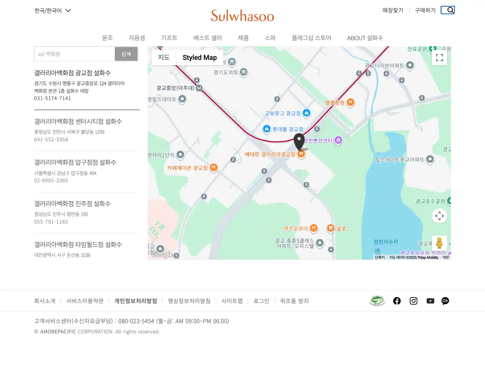Click 롯데몰 광교점 map marker

pos(267,129)
